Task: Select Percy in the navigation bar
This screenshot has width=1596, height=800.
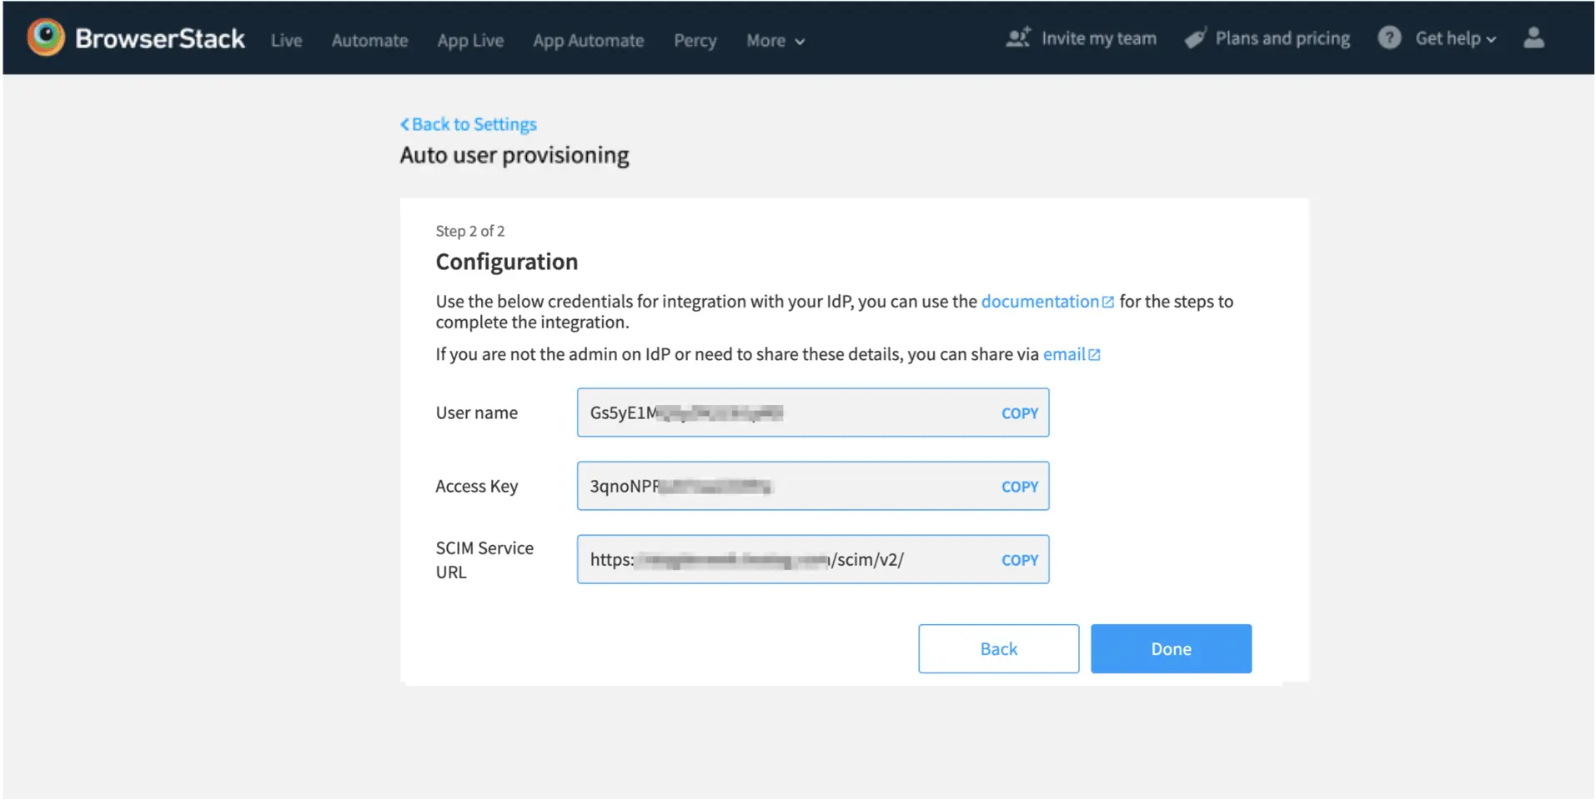Action: pos(695,41)
